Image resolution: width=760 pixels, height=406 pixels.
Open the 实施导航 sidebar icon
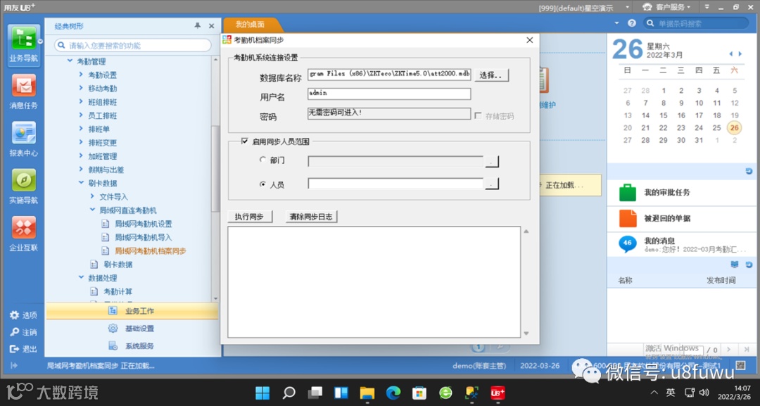click(23, 186)
